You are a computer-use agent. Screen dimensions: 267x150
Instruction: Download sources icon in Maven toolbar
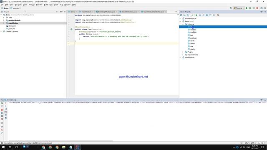(188, 15)
